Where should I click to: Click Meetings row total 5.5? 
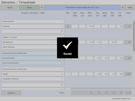click(x=128, y=26)
